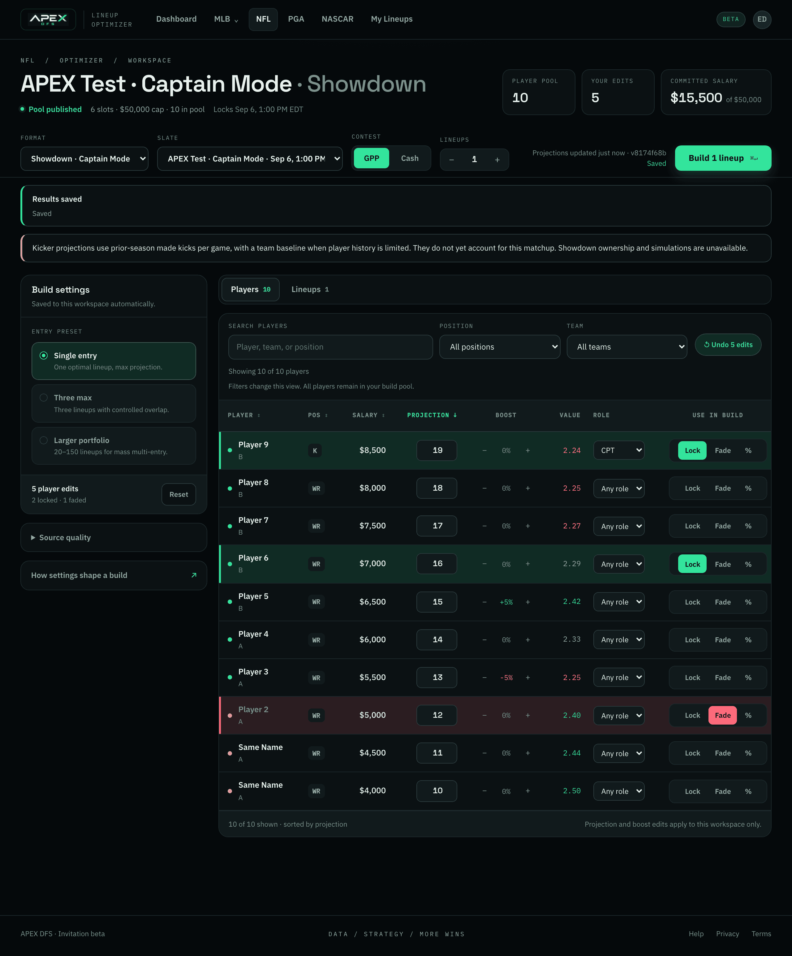Sort by Projection column header
This screenshot has height=956, width=792.
432,415
